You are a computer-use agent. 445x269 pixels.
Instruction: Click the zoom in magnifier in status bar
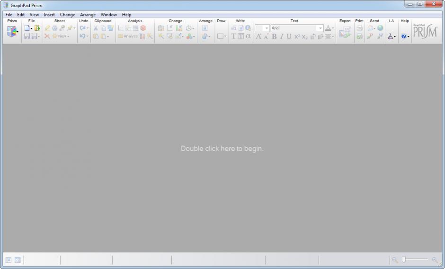click(x=435, y=260)
